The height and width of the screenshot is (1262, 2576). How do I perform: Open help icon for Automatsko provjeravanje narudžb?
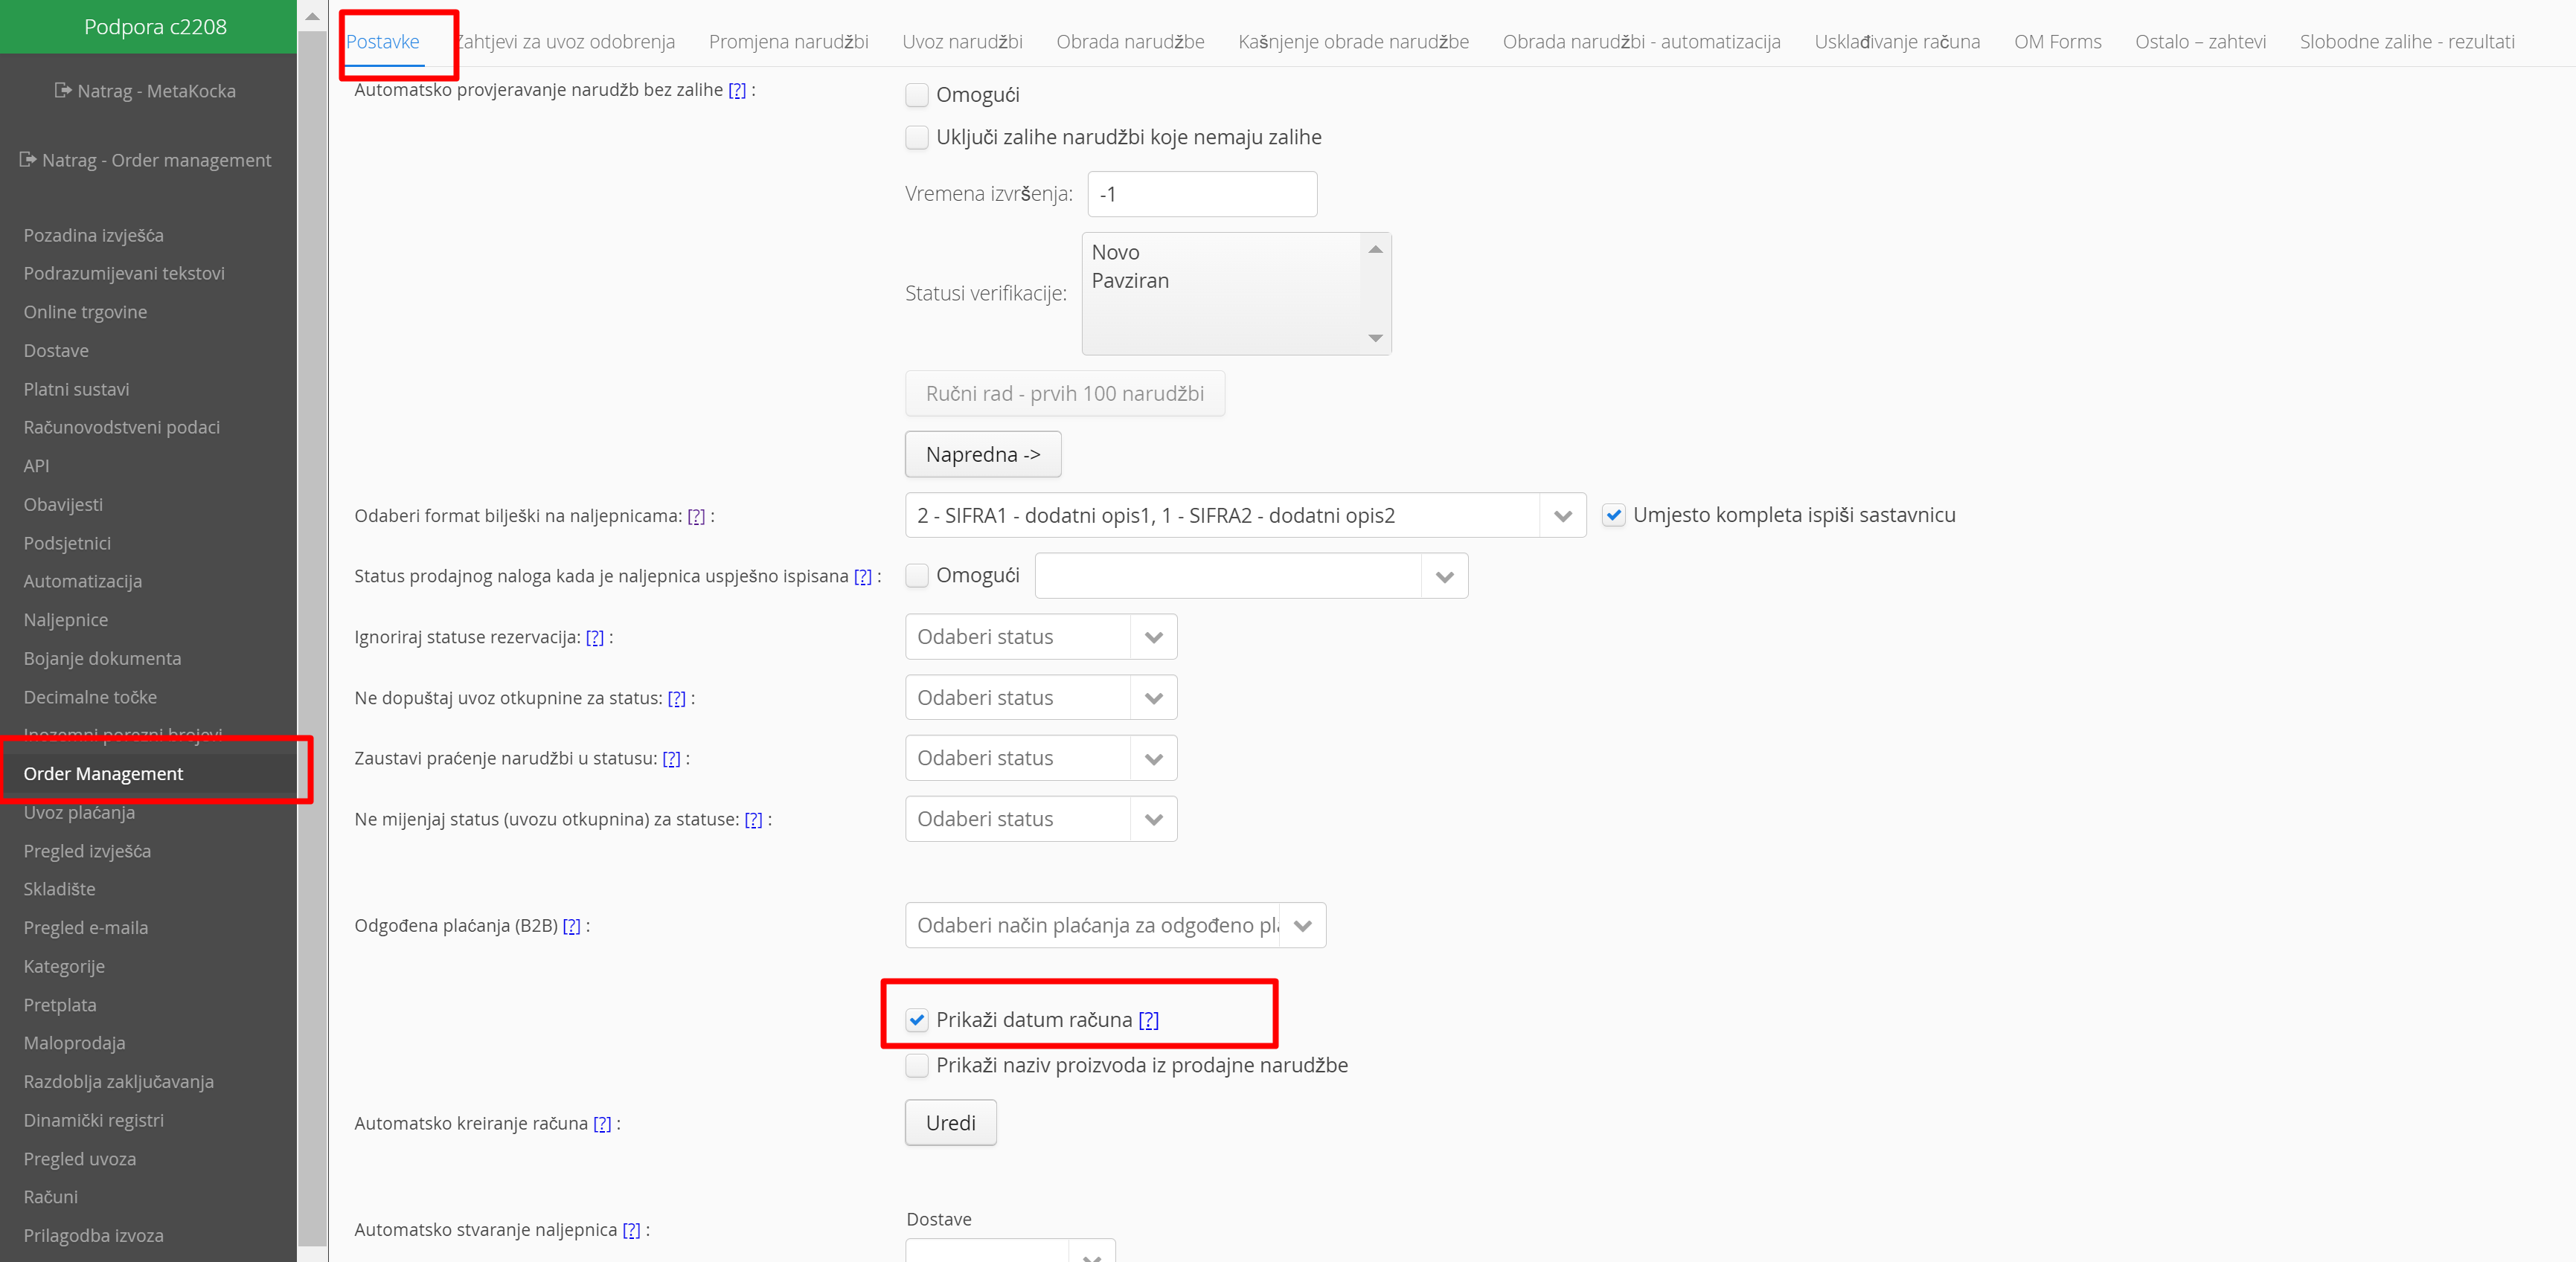point(737,90)
